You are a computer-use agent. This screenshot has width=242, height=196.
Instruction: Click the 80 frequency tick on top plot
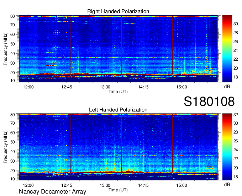(x=13, y=16)
